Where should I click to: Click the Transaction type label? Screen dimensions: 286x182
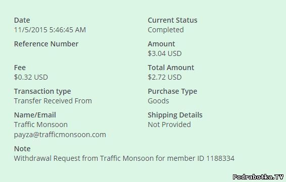42,91
